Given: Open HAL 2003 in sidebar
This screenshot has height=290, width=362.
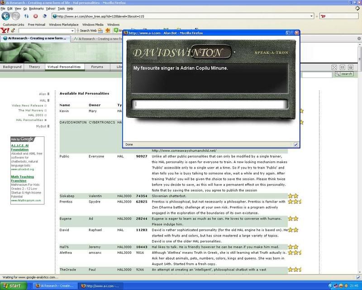Looking at the screenshot, I should pos(36,115).
